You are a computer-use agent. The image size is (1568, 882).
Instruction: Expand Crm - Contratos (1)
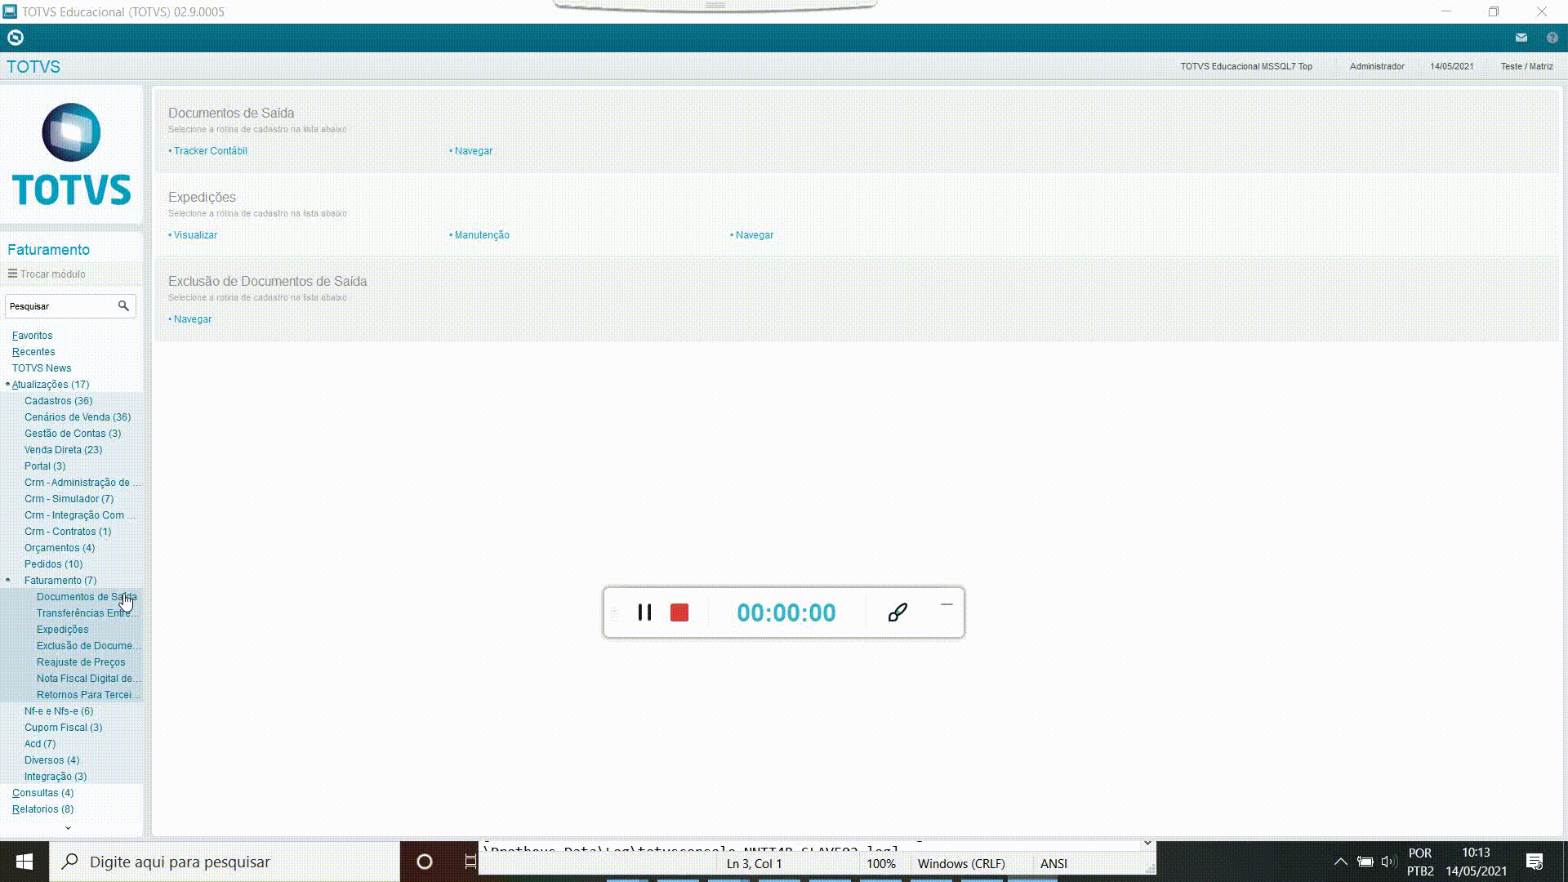[68, 532]
